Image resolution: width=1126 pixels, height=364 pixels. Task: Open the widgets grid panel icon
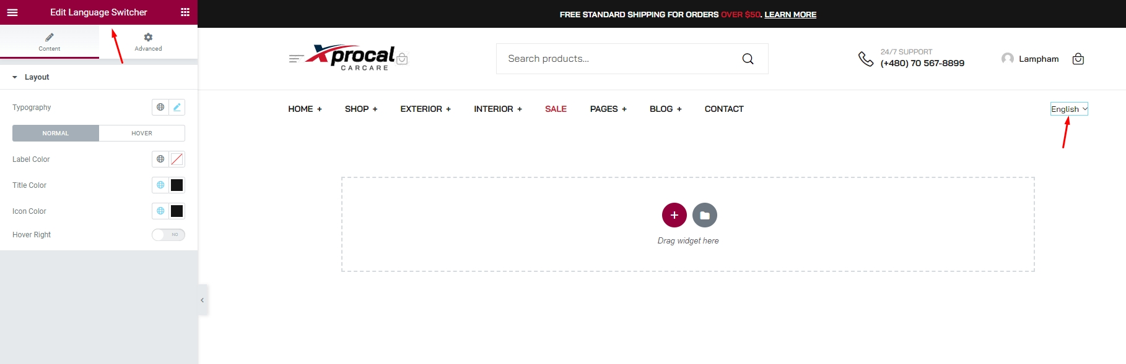coord(185,12)
